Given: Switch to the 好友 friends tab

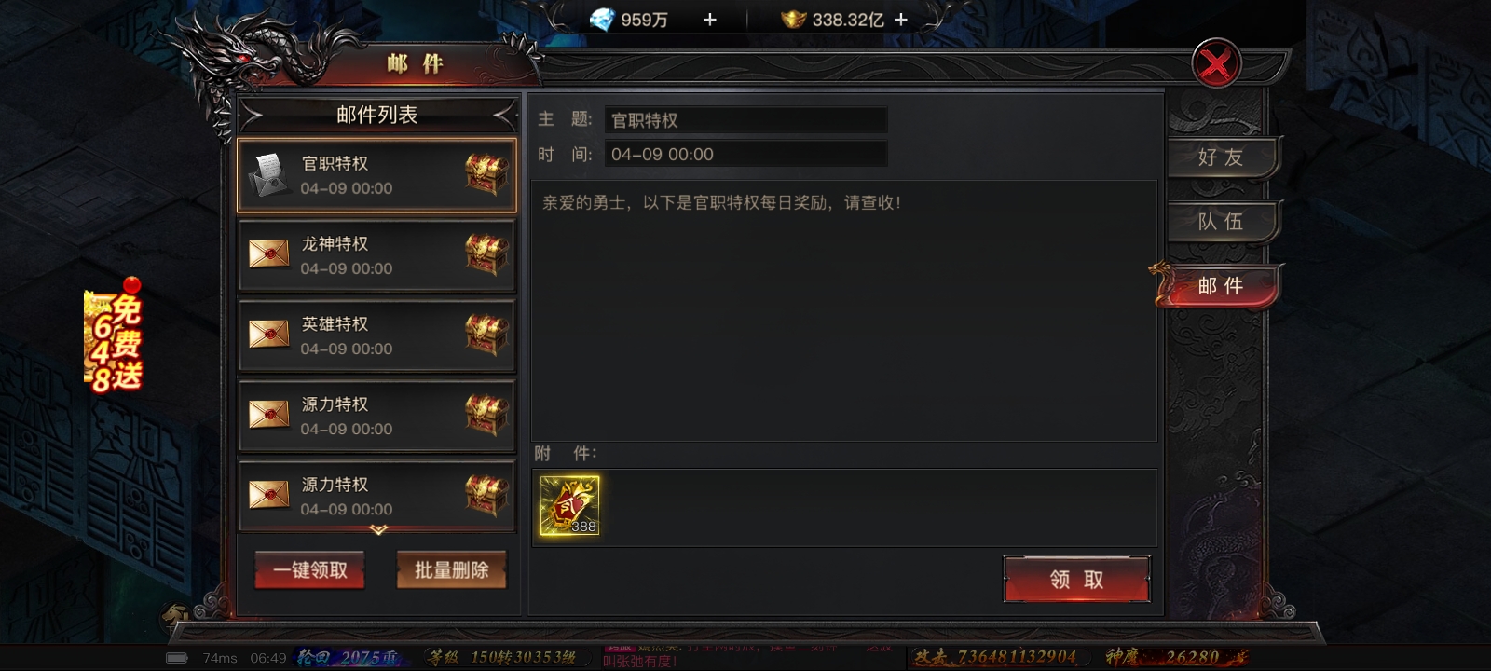Looking at the screenshot, I should tap(1221, 157).
